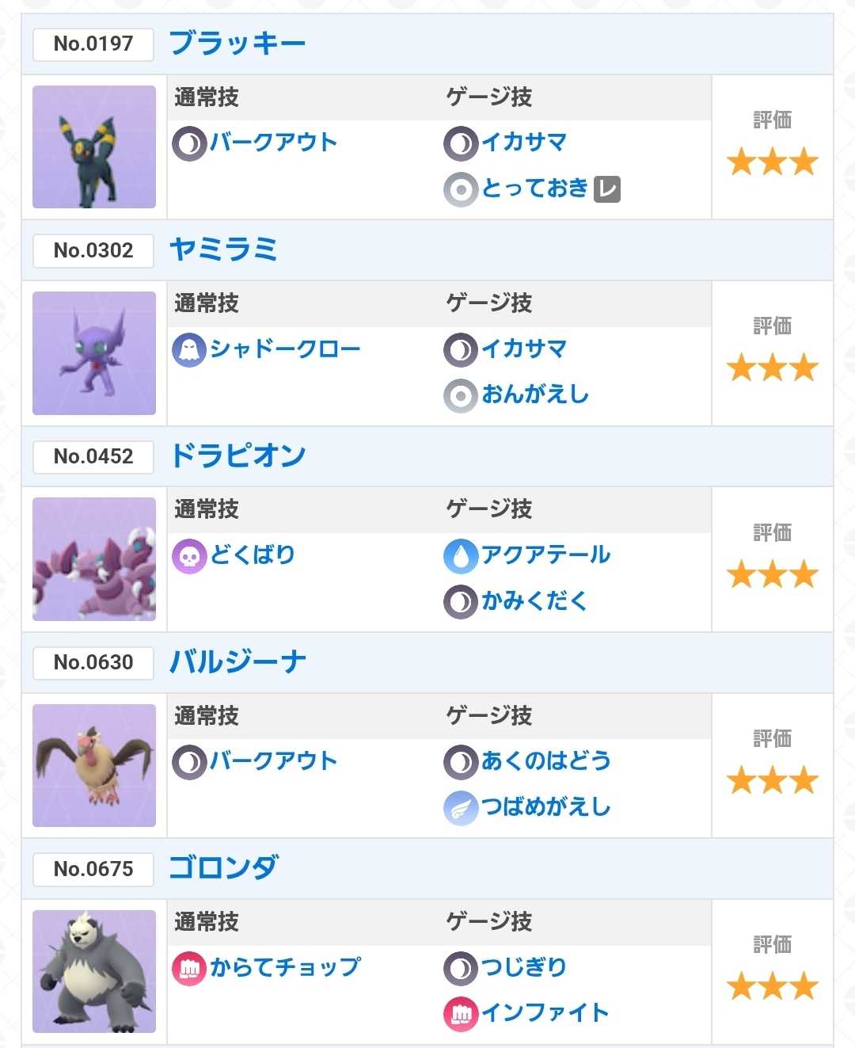Open the ドラピオン name link
The image size is (855, 1048).
237,455
